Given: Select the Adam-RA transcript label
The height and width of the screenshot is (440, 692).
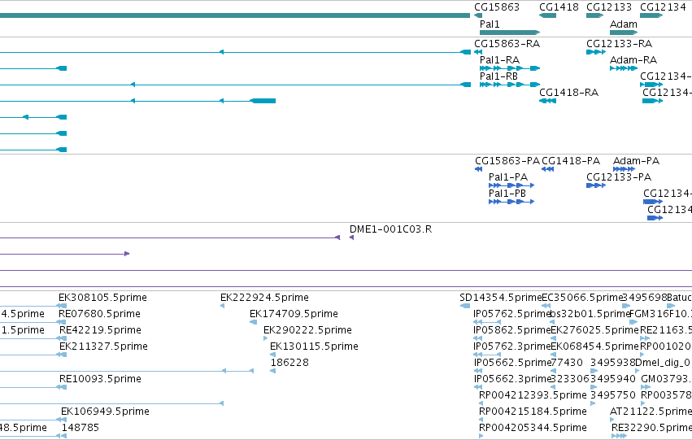Looking at the screenshot, I should (x=633, y=60).
